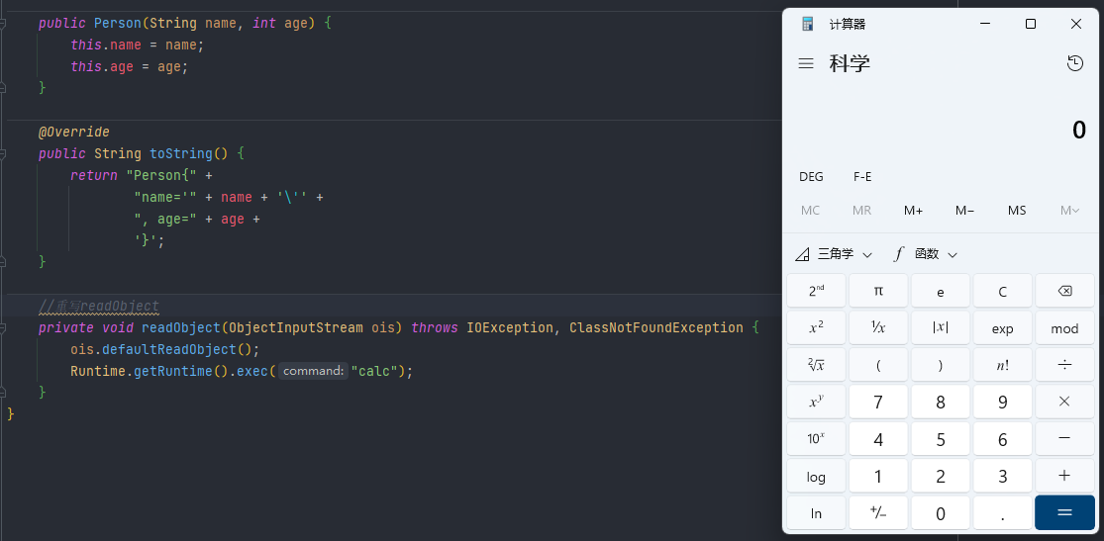Minimize the calculator window
The image size is (1104, 541).
tap(986, 24)
